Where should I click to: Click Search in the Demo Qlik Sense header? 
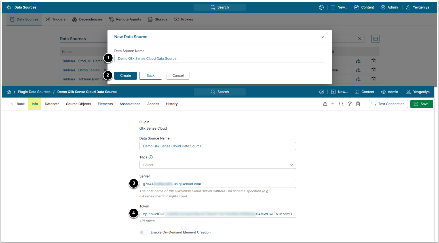220,92
